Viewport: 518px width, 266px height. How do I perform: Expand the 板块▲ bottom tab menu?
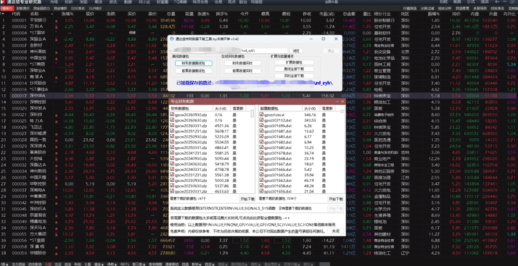[x=197, y=264]
